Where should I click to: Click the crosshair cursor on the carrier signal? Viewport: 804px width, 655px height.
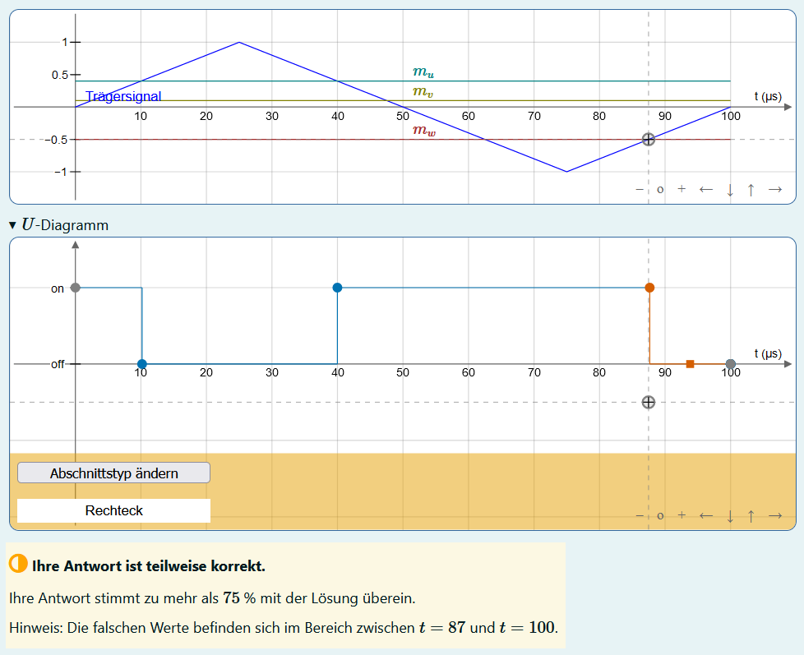click(649, 140)
